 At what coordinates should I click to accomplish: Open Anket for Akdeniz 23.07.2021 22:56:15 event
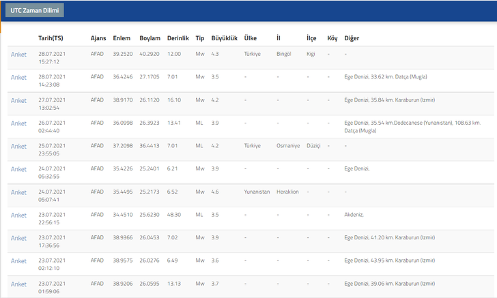tap(18, 215)
